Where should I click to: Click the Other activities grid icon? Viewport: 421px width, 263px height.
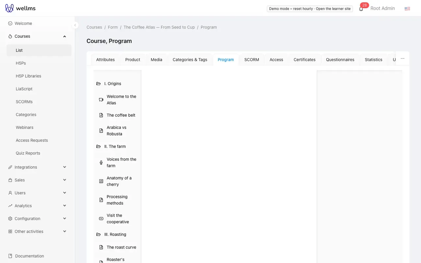click(10, 231)
